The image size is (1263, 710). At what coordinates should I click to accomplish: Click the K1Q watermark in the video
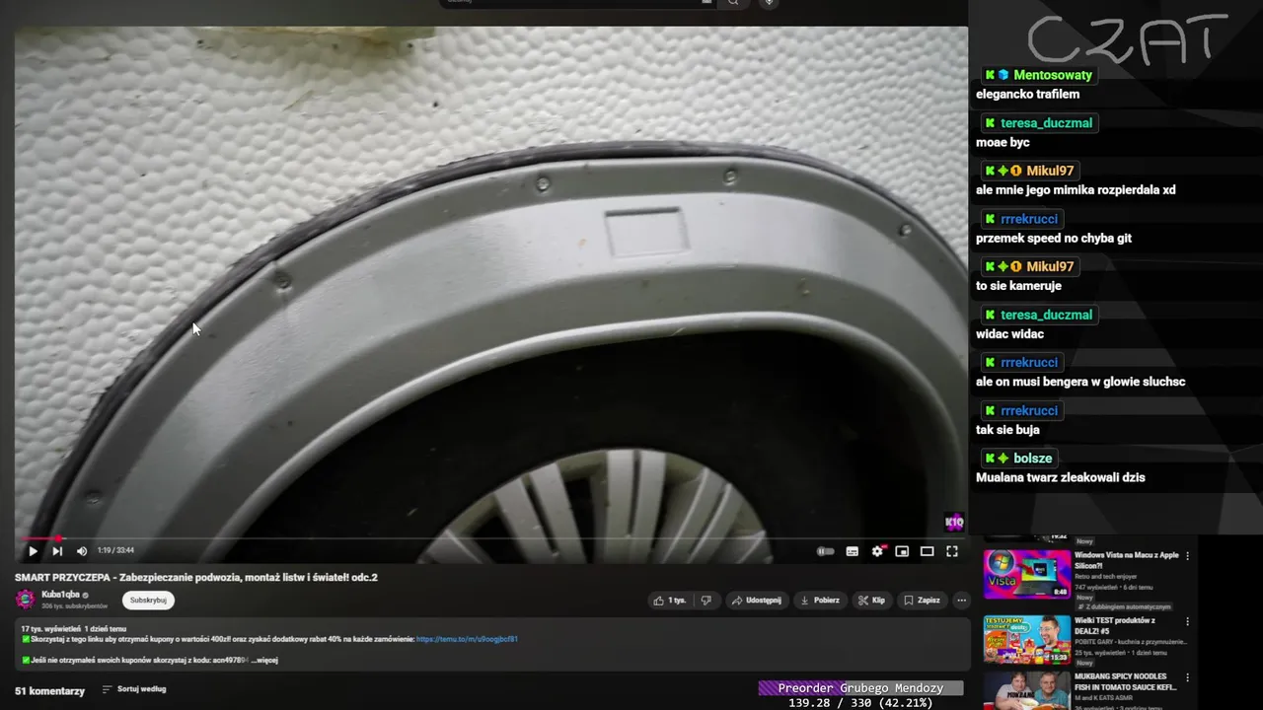coord(954,523)
